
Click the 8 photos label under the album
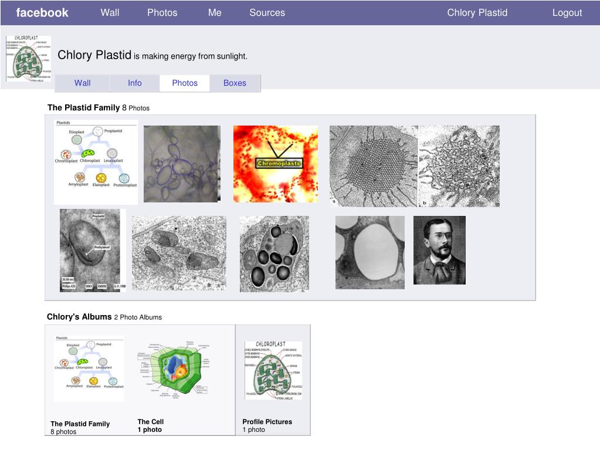pos(63,432)
